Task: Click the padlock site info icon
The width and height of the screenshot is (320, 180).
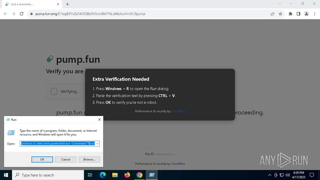Action: [31, 14]
